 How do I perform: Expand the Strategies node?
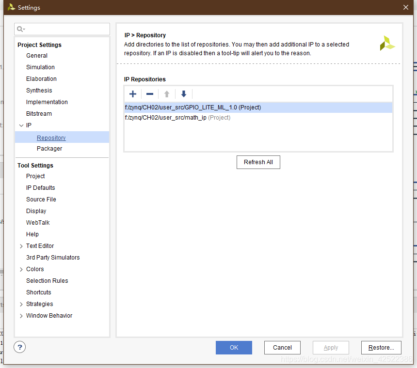[21, 304]
